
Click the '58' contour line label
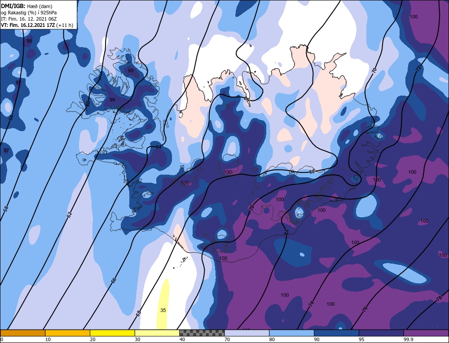tap(5, 209)
